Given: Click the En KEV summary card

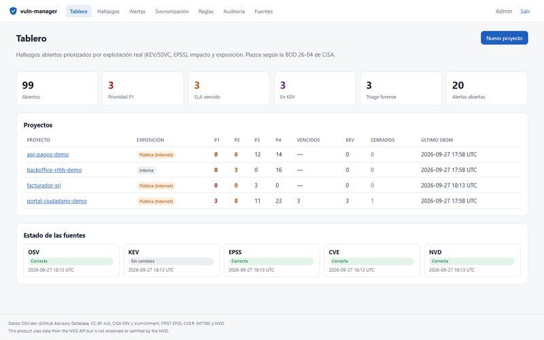Looking at the screenshot, I should 315,88.
